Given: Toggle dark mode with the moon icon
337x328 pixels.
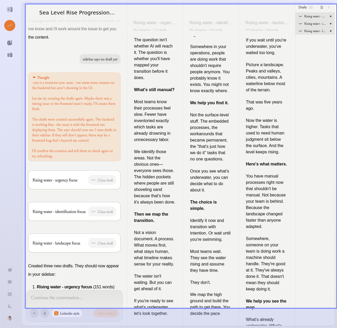Looking at the screenshot, I should tap(10, 306).
